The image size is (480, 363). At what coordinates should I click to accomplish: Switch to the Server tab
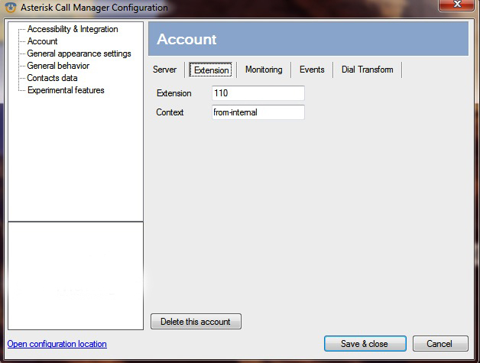tap(164, 70)
